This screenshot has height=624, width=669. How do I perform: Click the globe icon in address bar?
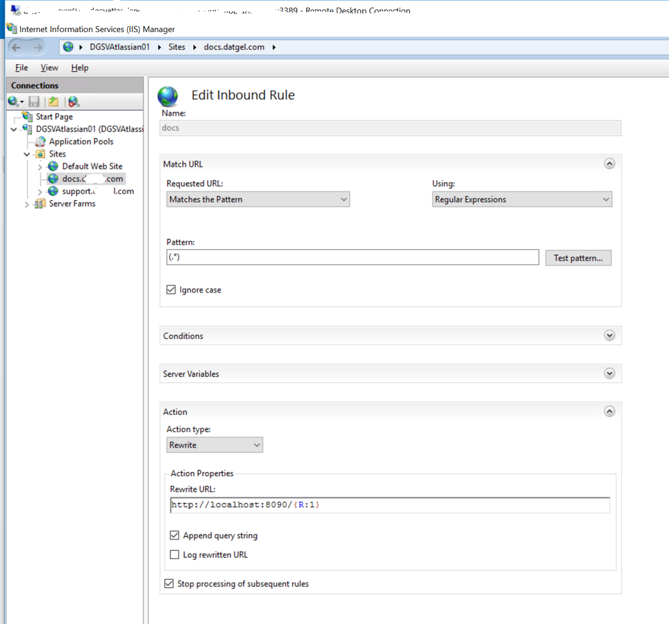tap(68, 47)
